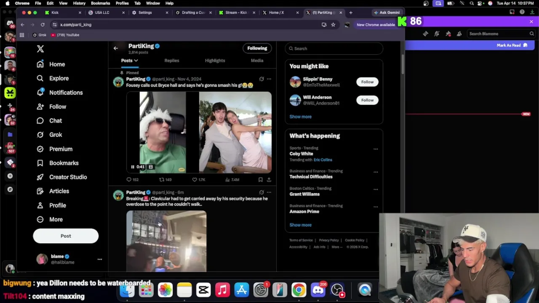Image resolution: width=539 pixels, height=303 pixels.
Task: Follow Will Anderson
Action: [x=367, y=100]
